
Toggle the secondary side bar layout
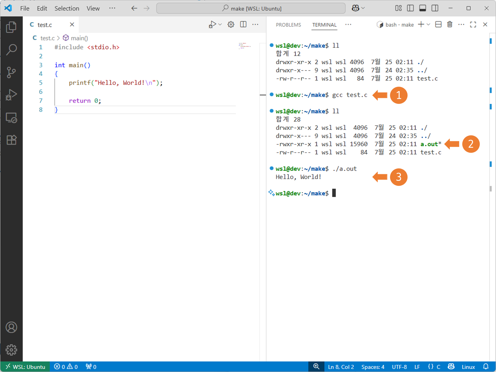tap(435, 8)
